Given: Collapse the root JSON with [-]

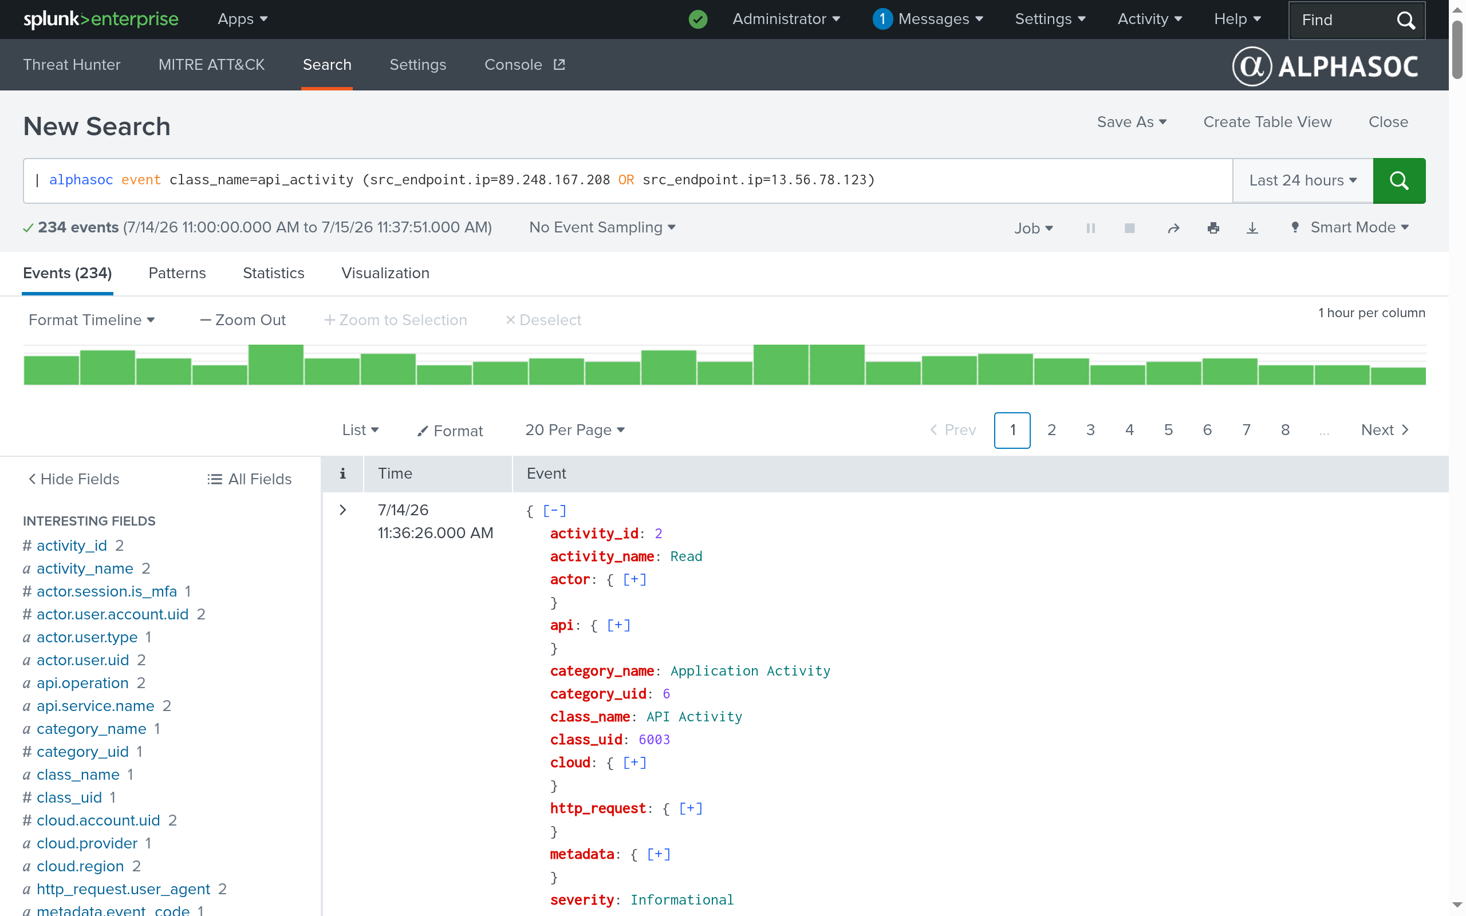Looking at the screenshot, I should coord(554,511).
